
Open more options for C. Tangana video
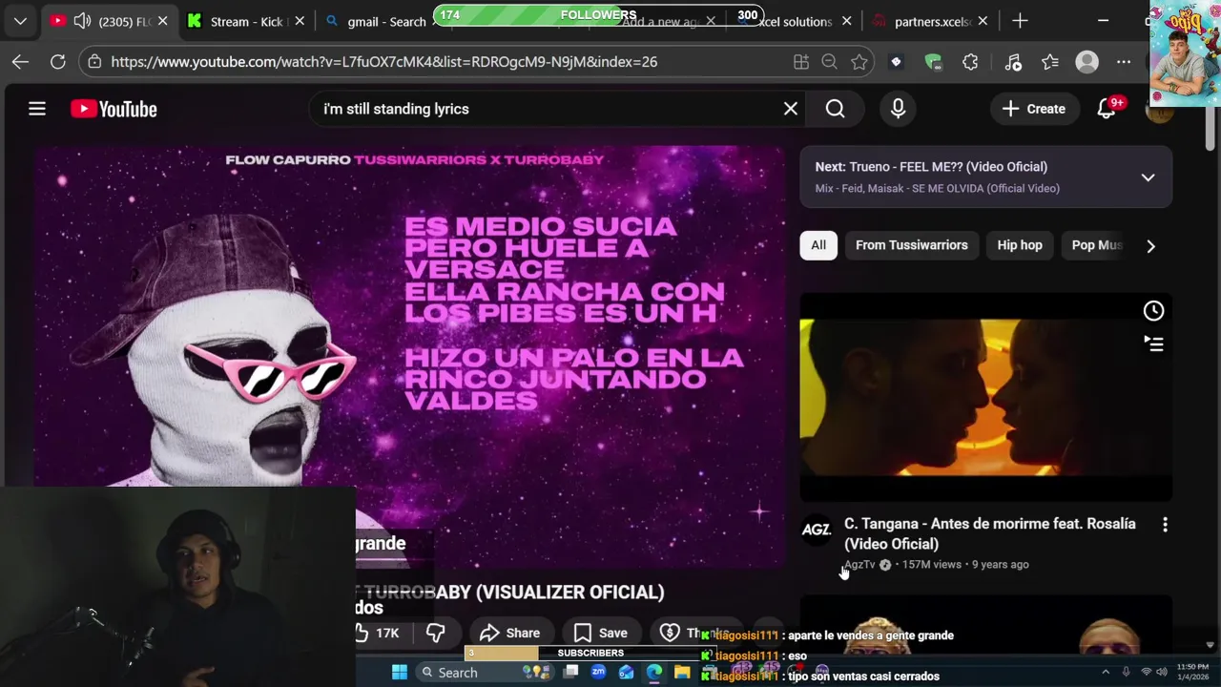coord(1165,525)
